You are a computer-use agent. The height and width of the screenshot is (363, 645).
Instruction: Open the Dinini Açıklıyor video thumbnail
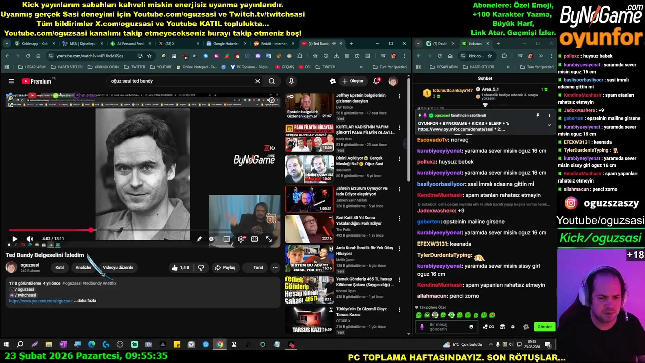click(x=309, y=168)
